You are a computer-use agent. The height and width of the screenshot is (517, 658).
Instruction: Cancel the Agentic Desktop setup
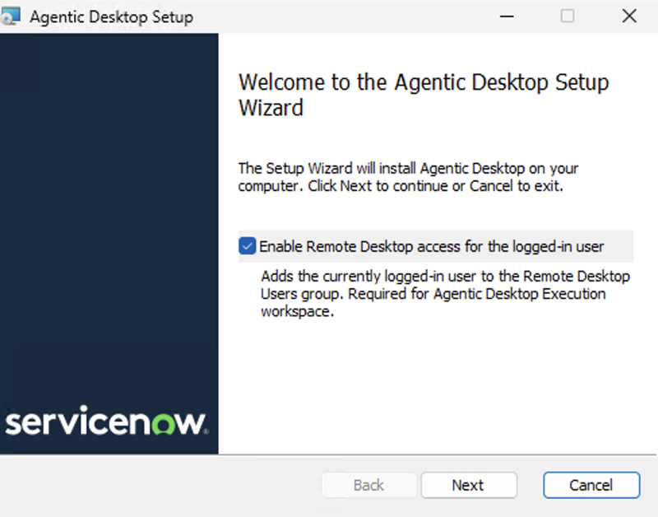click(x=591, y=485)
